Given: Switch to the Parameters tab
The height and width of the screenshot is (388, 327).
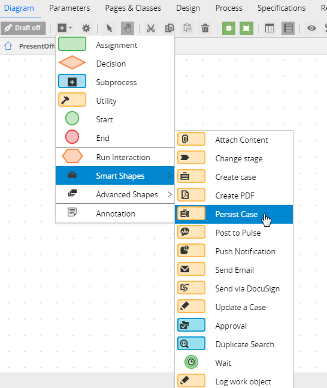Looking at the screenshot, I should click(69, 8).
